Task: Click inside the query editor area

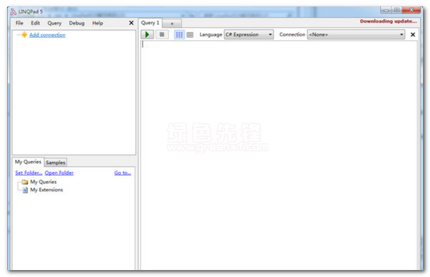Action: (x=278, y=151)
